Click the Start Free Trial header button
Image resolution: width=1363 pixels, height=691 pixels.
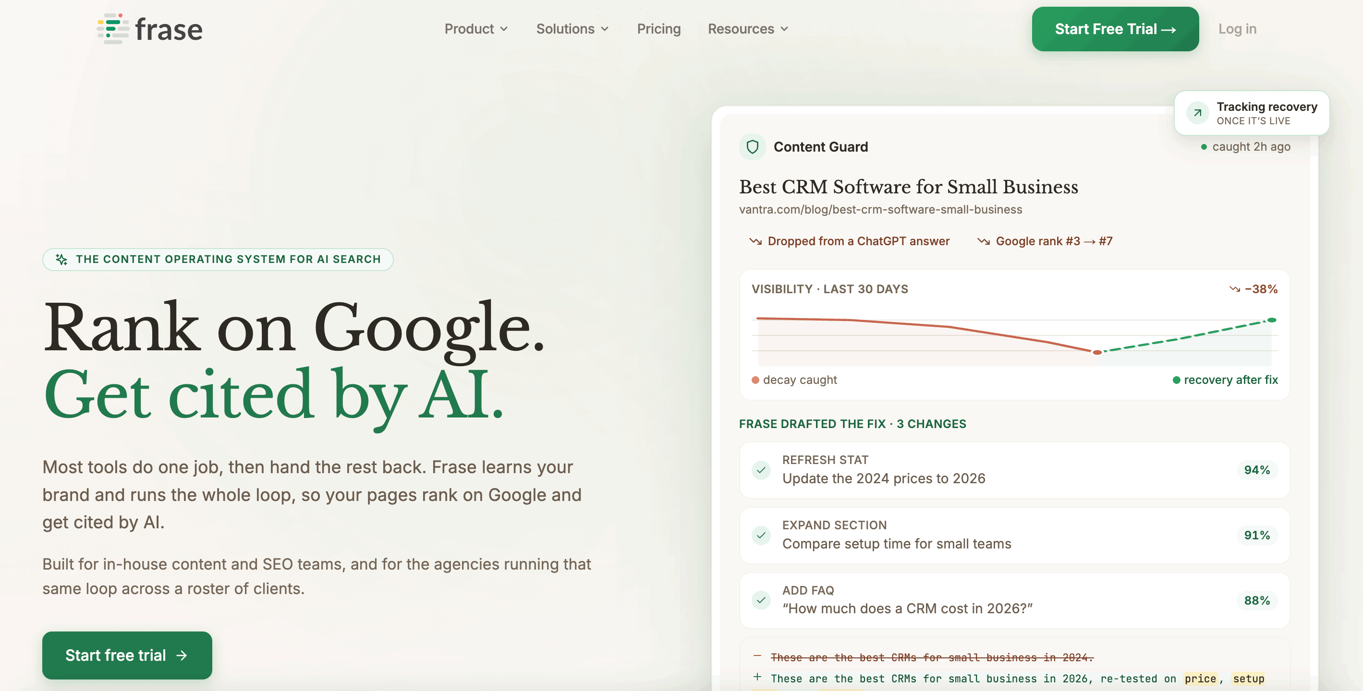click(x=1115, y=29)
